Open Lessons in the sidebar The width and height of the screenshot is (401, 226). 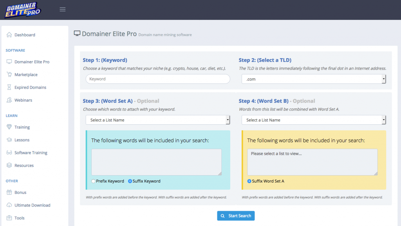22,140
